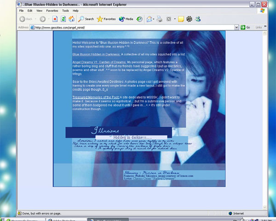The height and width of the screenshot is (221, 276).
Task: Open dropdown arrow next to Edit icon
Action: (x=175, y=19)
